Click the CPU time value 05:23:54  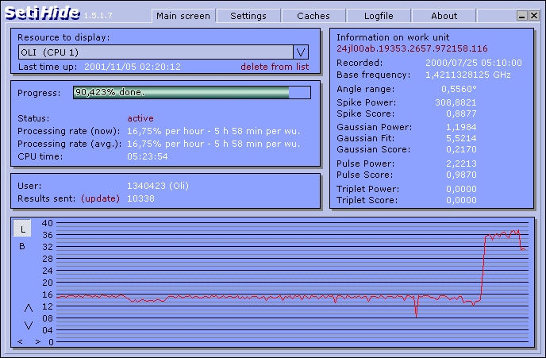(148, 156)
